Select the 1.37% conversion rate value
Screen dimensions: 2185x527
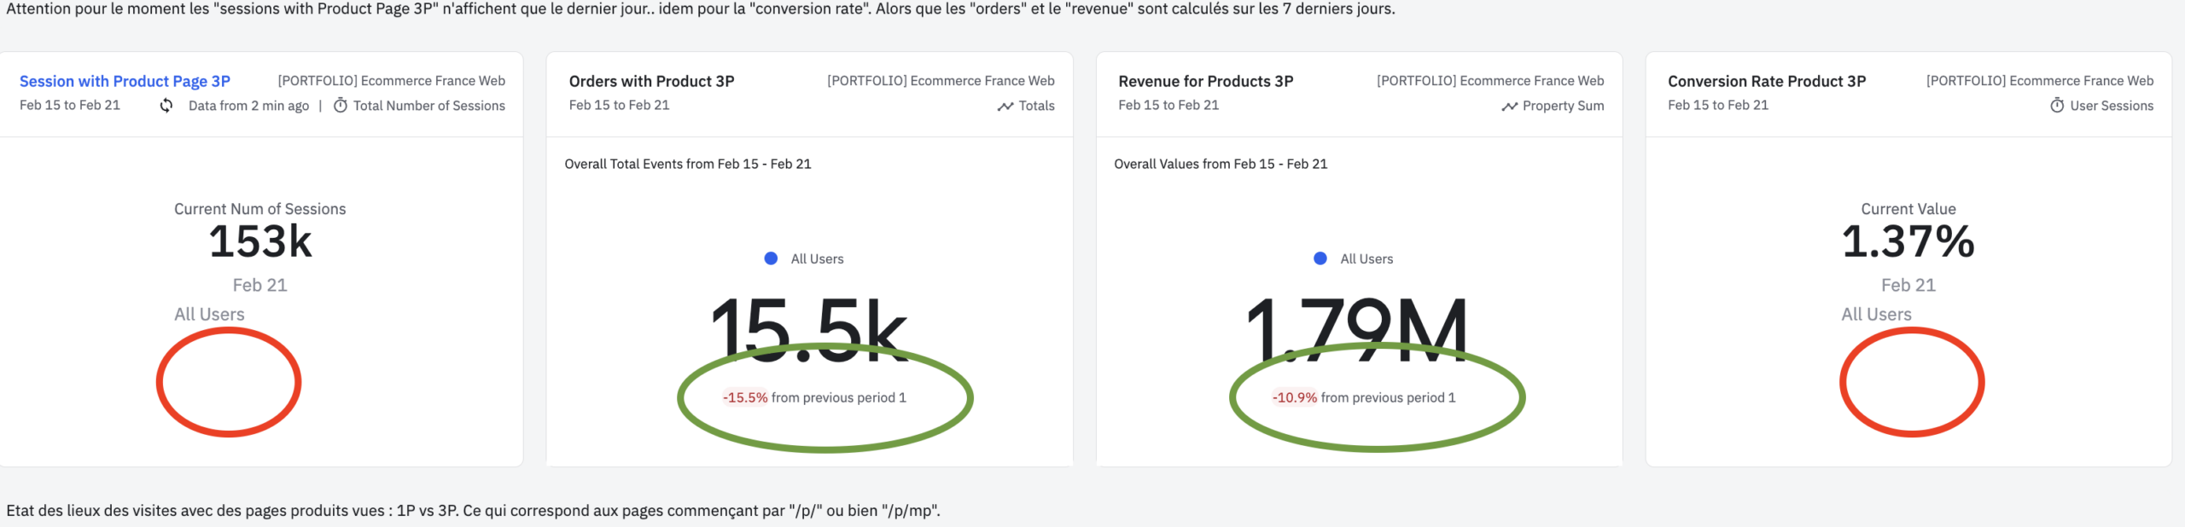[x=1908, y=241]
